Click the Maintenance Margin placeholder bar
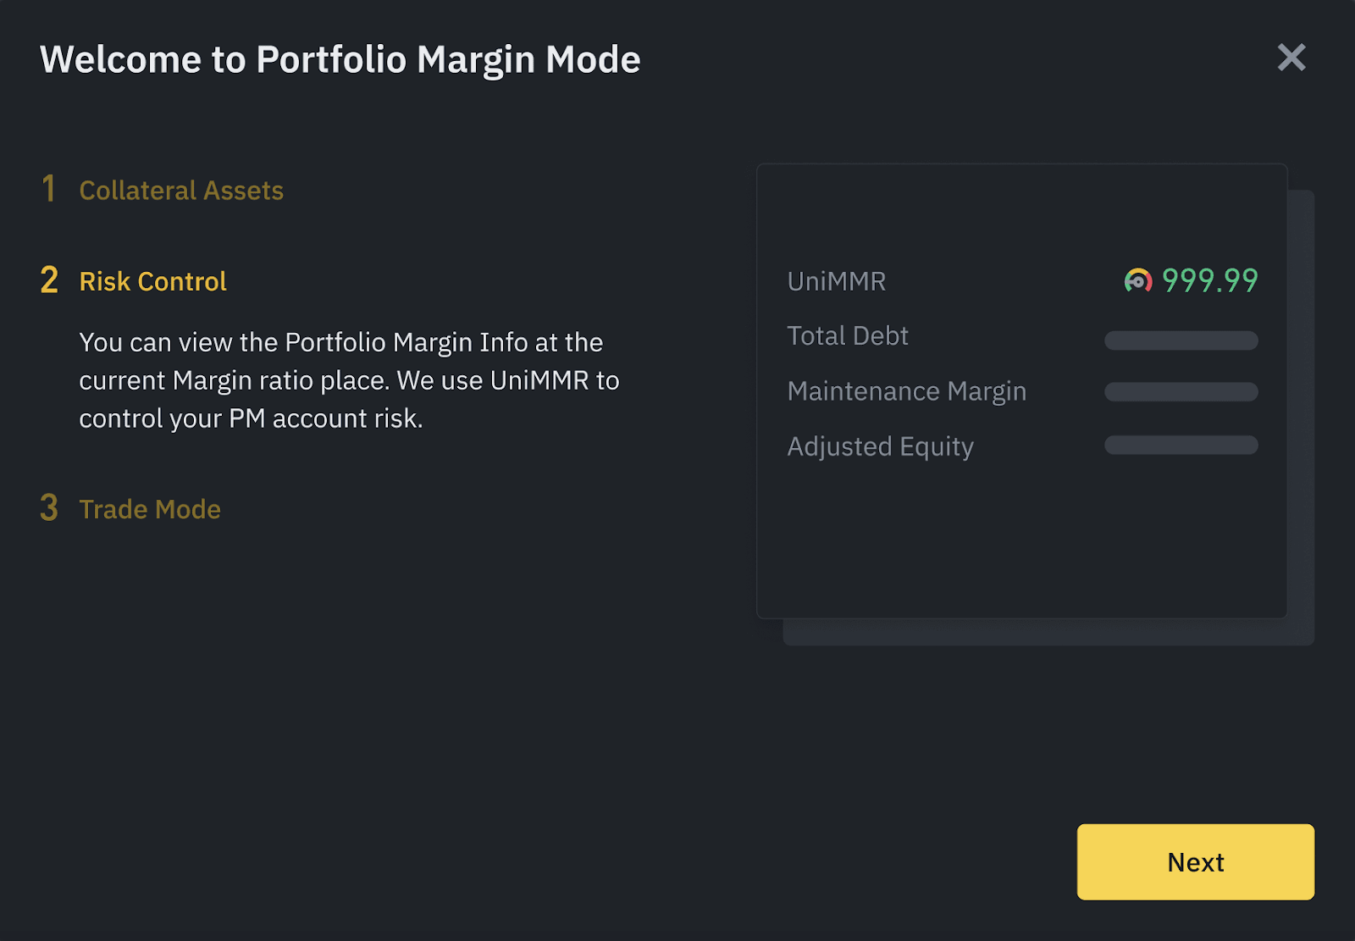 click(1181, 392)
